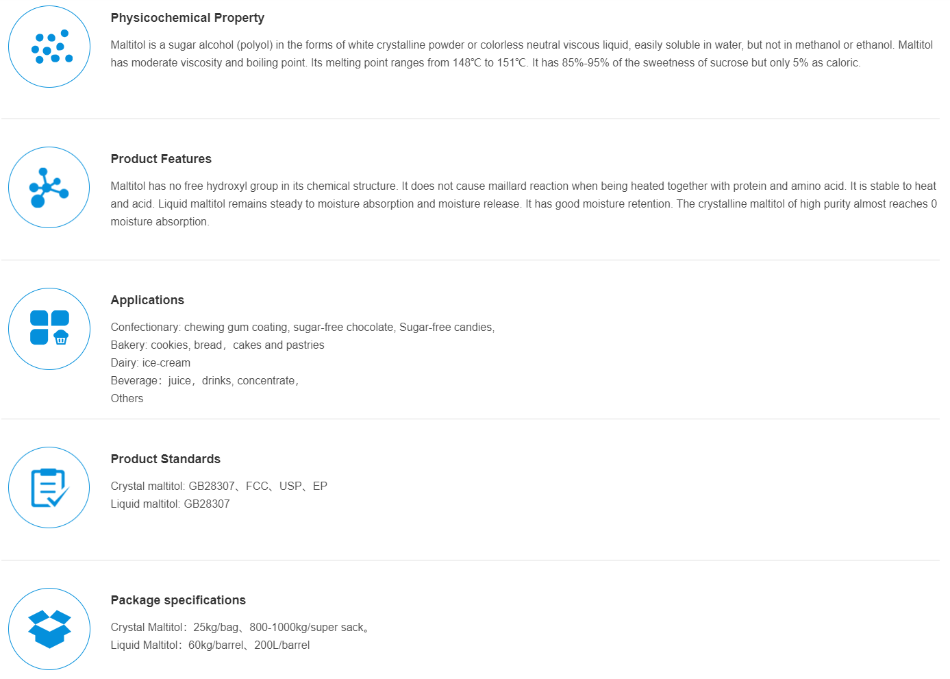Click the Liquid maltitol: GB28307 line
The height and width of the screenshot is (679, 950).
(170, 504)
